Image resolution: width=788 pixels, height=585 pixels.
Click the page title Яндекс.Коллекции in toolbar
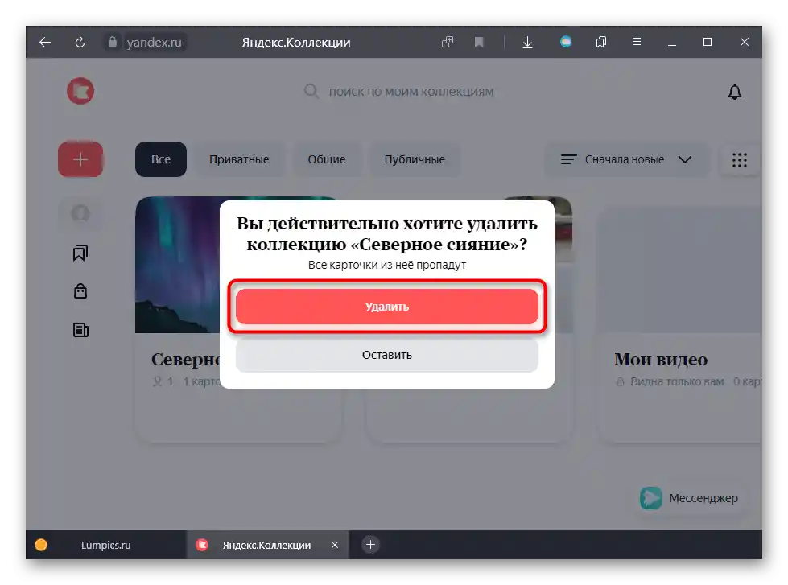[x=296, y=42]
